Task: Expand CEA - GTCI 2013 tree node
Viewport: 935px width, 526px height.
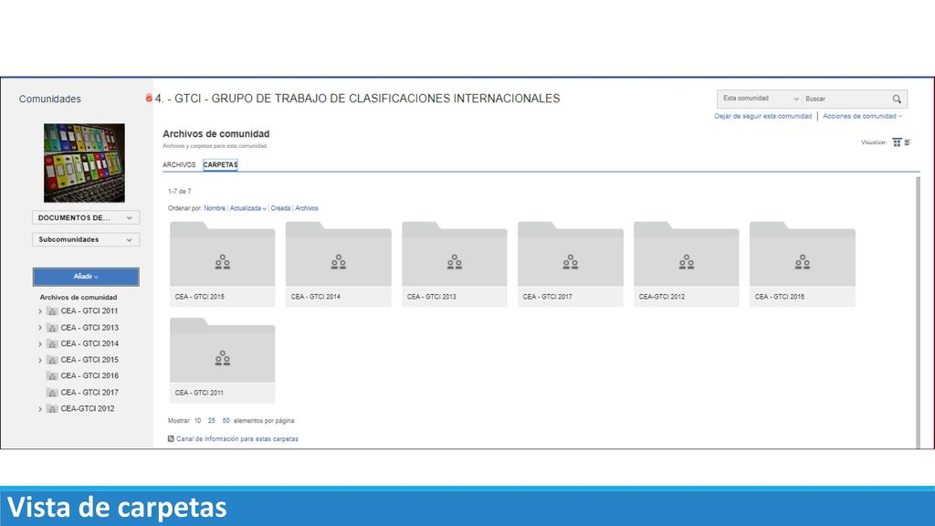Action: [40, 328]
